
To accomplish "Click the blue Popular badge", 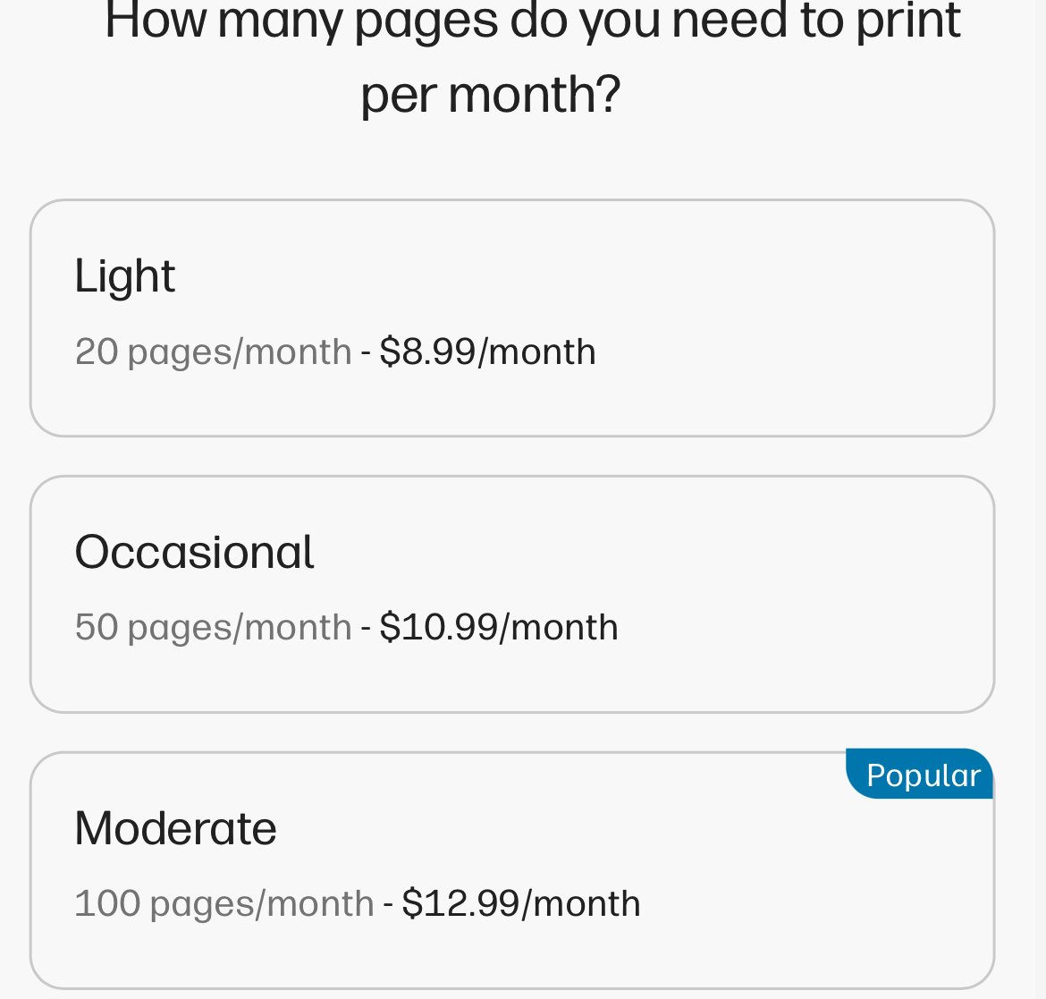I will click(920, 775).
